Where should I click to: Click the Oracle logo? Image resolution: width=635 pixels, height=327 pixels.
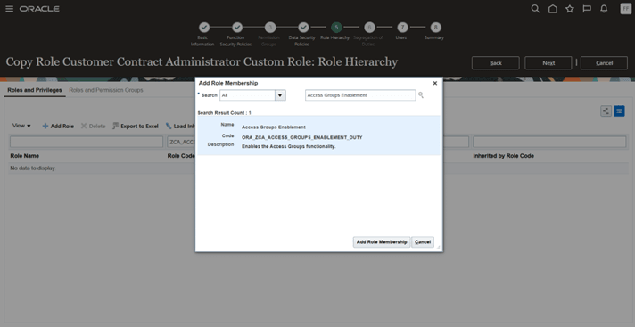[x=39, y=9]
